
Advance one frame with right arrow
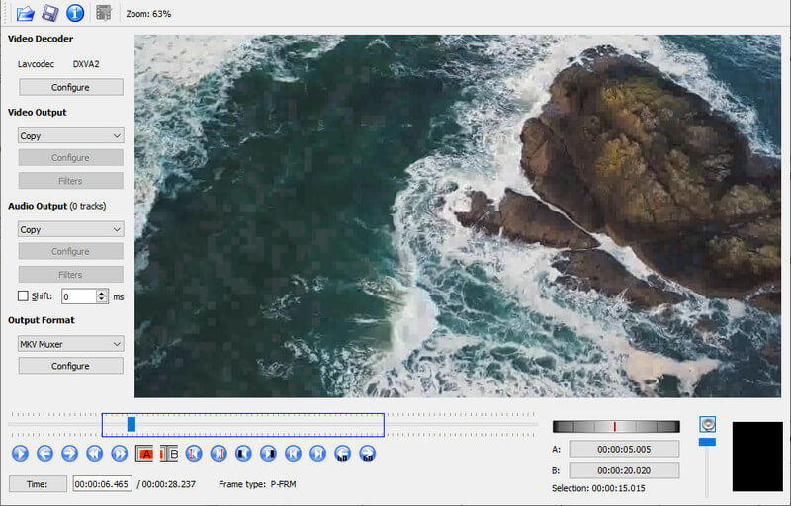point(69,453)
